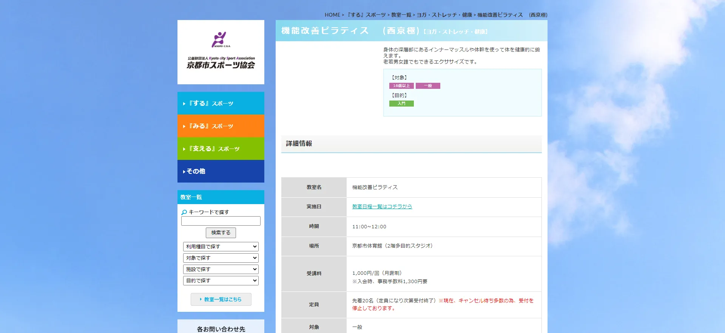
Task: Click the 16歳以上 target tag
Action: point(401,86)
